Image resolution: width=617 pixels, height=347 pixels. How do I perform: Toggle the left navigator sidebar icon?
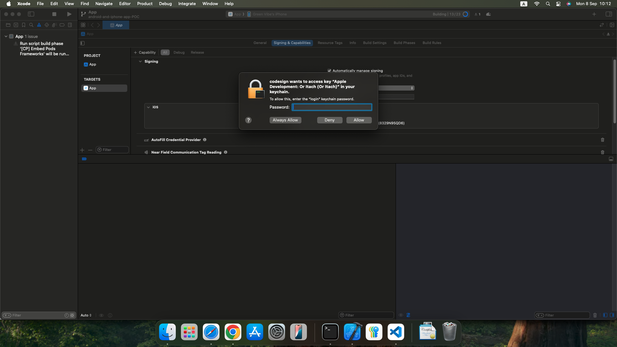[x=31, y=14]
